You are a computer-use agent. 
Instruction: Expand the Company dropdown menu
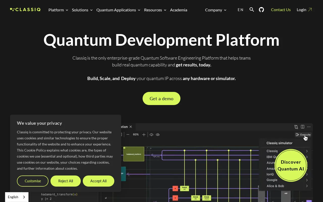tap(216, 10)
